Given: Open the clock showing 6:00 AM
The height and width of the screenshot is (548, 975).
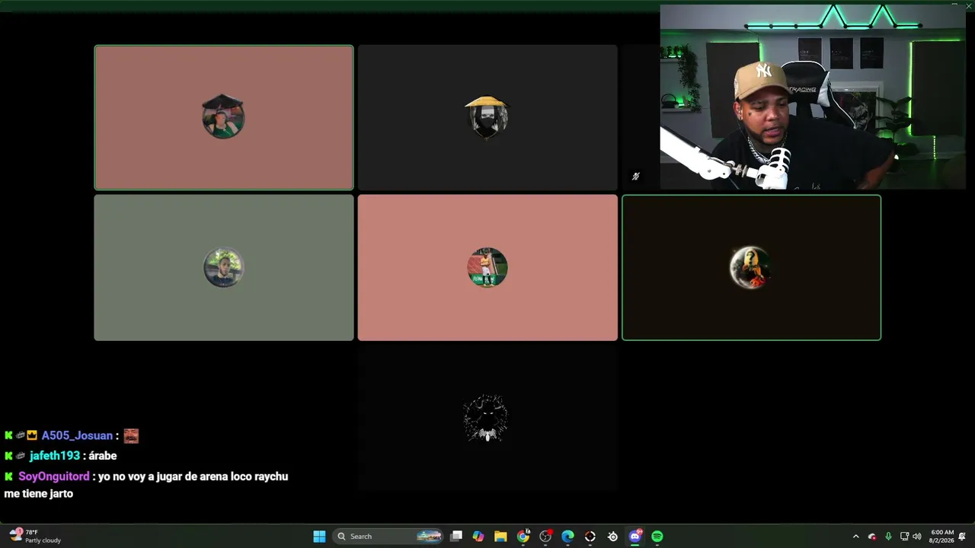Looking at the screenshot, I should (x=942, y=537).
